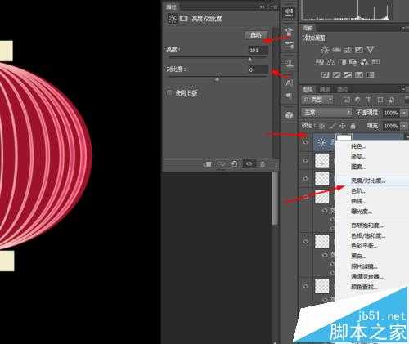Filter layers by adjustment layer icon
Viewport: 409px width, 344px height.
pos(357,100)
